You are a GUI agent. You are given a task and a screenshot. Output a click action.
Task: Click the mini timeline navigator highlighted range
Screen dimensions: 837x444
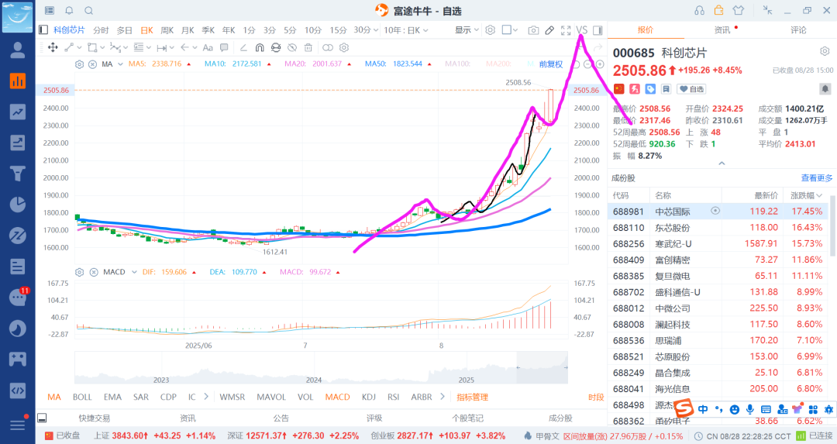click(541, 368)
